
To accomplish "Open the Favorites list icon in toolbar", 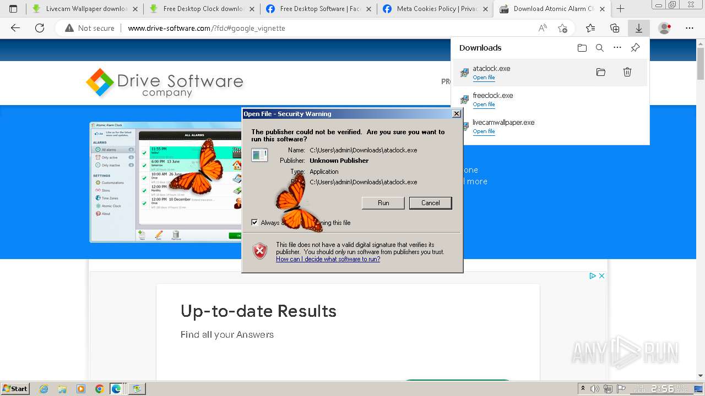I will (x=590, y=28).
